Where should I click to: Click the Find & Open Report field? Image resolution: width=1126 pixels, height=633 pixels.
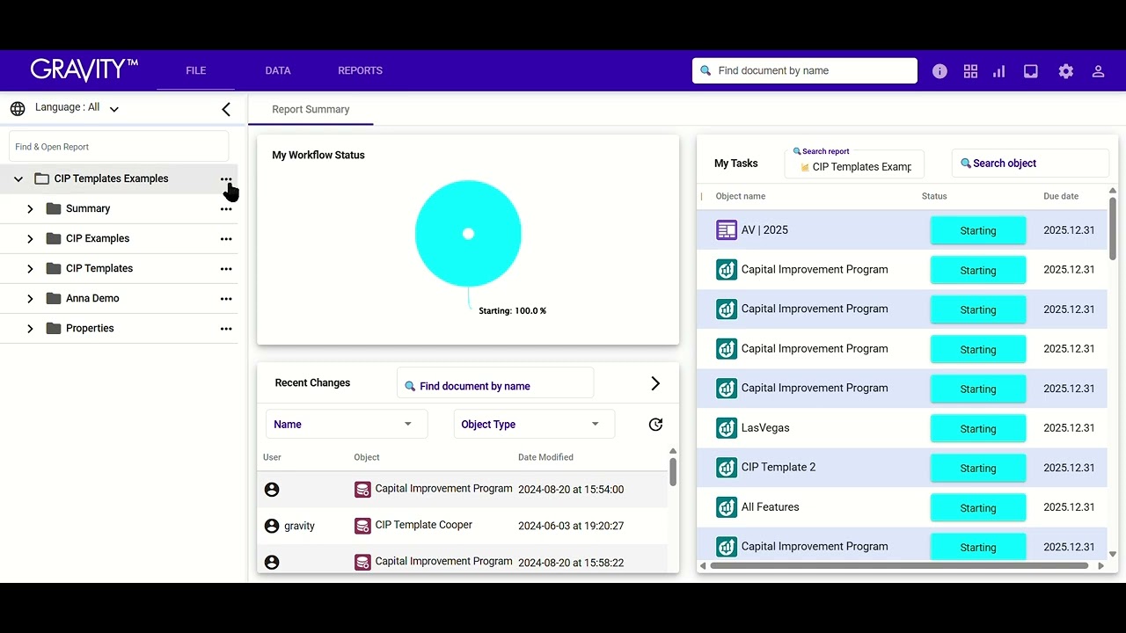pyautogui.click(x=119, y=147)
